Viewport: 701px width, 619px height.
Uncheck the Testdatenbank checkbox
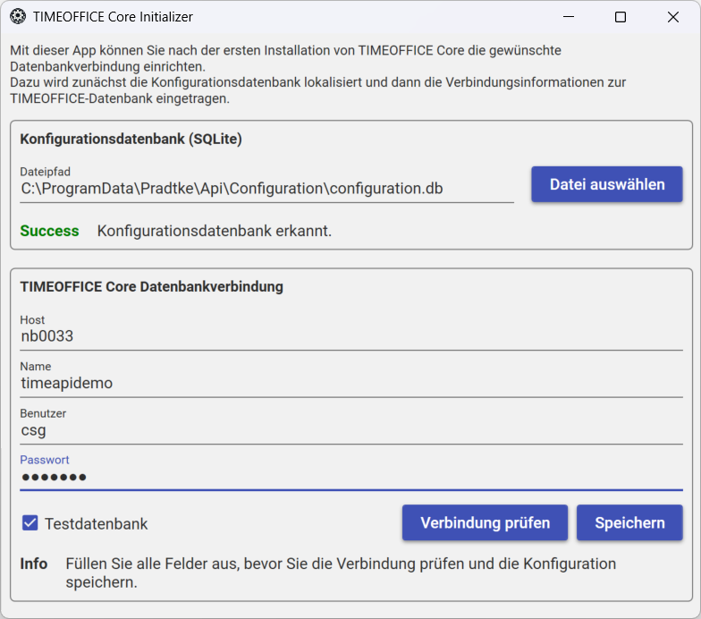(x=30, y=522)
